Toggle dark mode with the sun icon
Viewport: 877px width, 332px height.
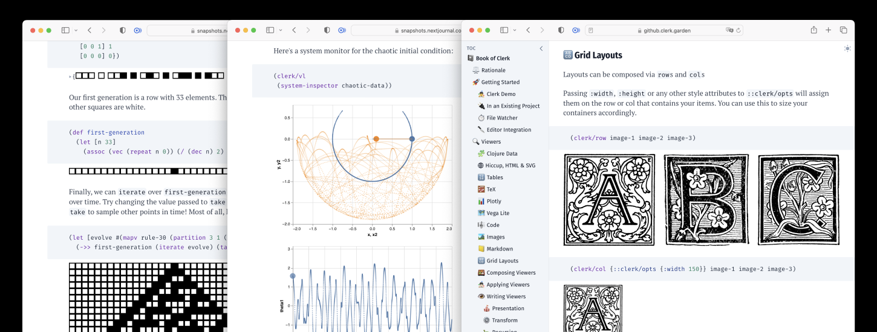847,48
